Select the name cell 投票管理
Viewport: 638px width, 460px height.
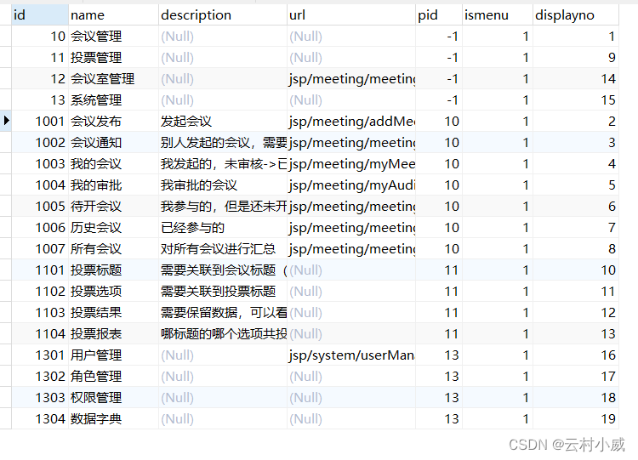pyautogui.click(x=113, y=57)
